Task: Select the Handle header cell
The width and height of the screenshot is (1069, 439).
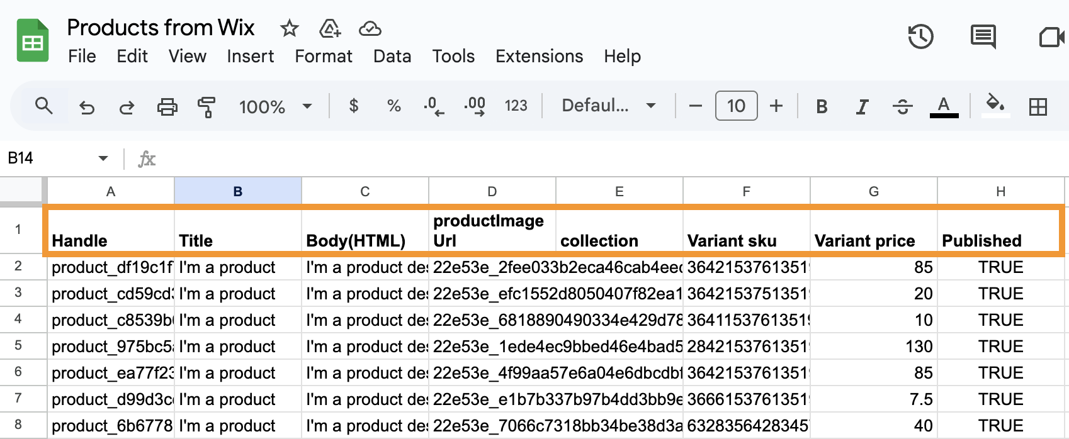Action: click(x=111, y=230)
